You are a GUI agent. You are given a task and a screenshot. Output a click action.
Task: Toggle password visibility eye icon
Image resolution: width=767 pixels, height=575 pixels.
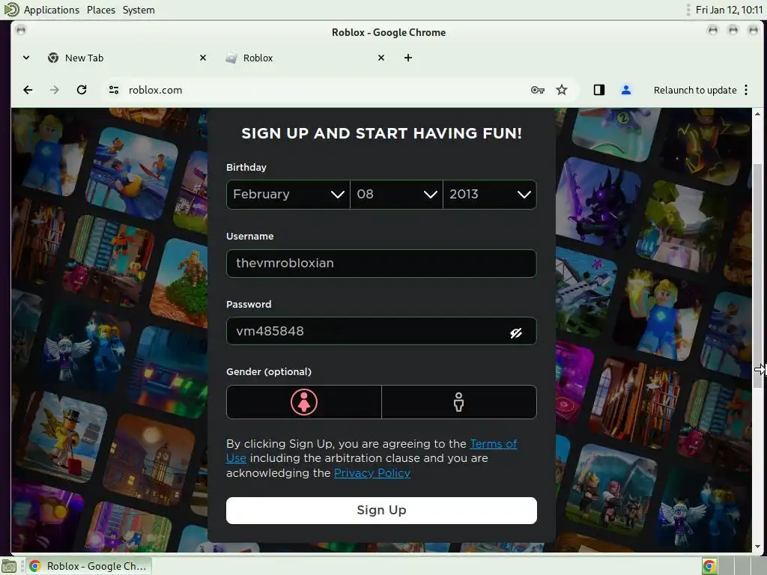click(x=516, y=333)
